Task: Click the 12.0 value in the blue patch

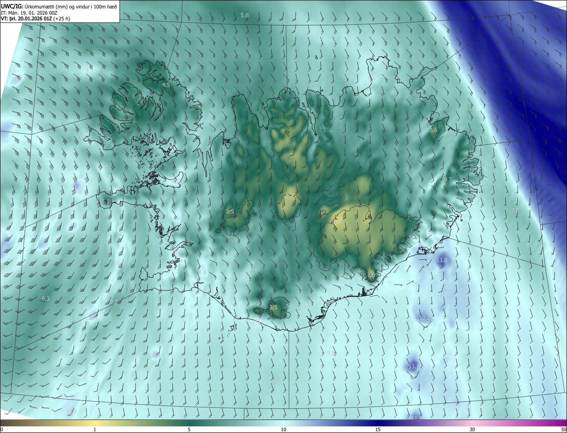Action: click(425, 318)
